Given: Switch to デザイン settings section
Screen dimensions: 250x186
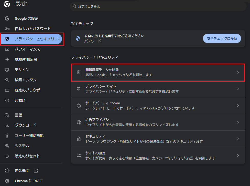Looking at the screenshot, I should [x=22, y=70].
